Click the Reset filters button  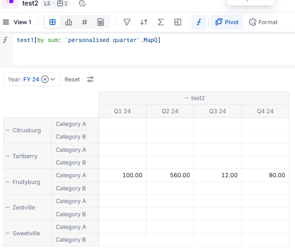(72, 79)
